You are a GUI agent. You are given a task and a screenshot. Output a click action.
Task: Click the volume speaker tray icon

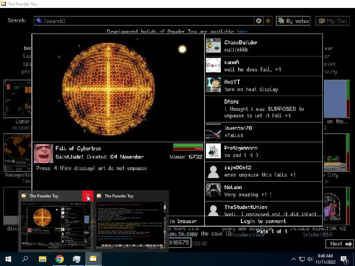tap(310, 259)
